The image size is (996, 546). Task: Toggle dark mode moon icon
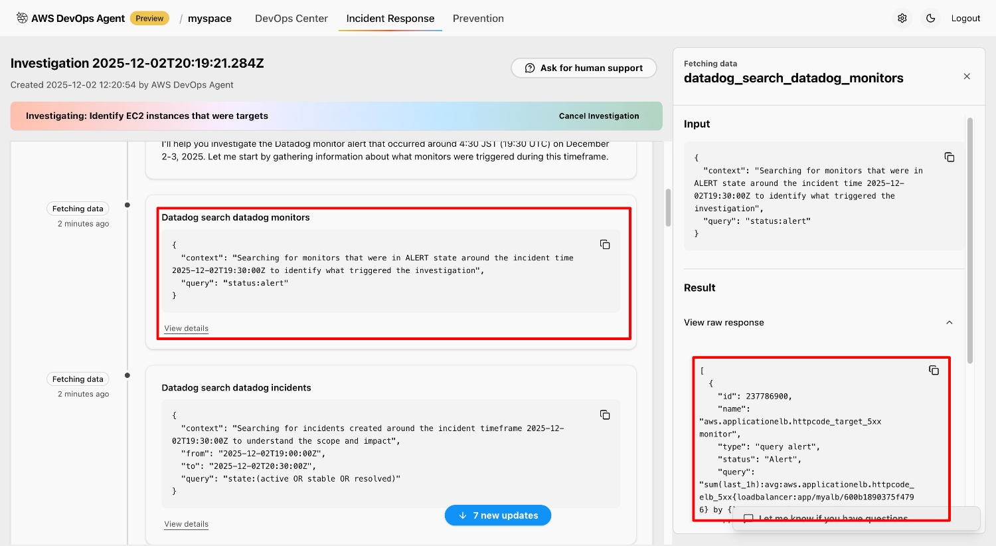click(x=931, y=18)
